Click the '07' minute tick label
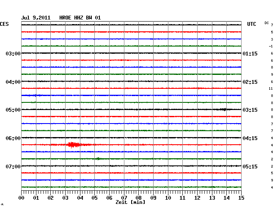275x209 pixels. [x=124, y=198]
